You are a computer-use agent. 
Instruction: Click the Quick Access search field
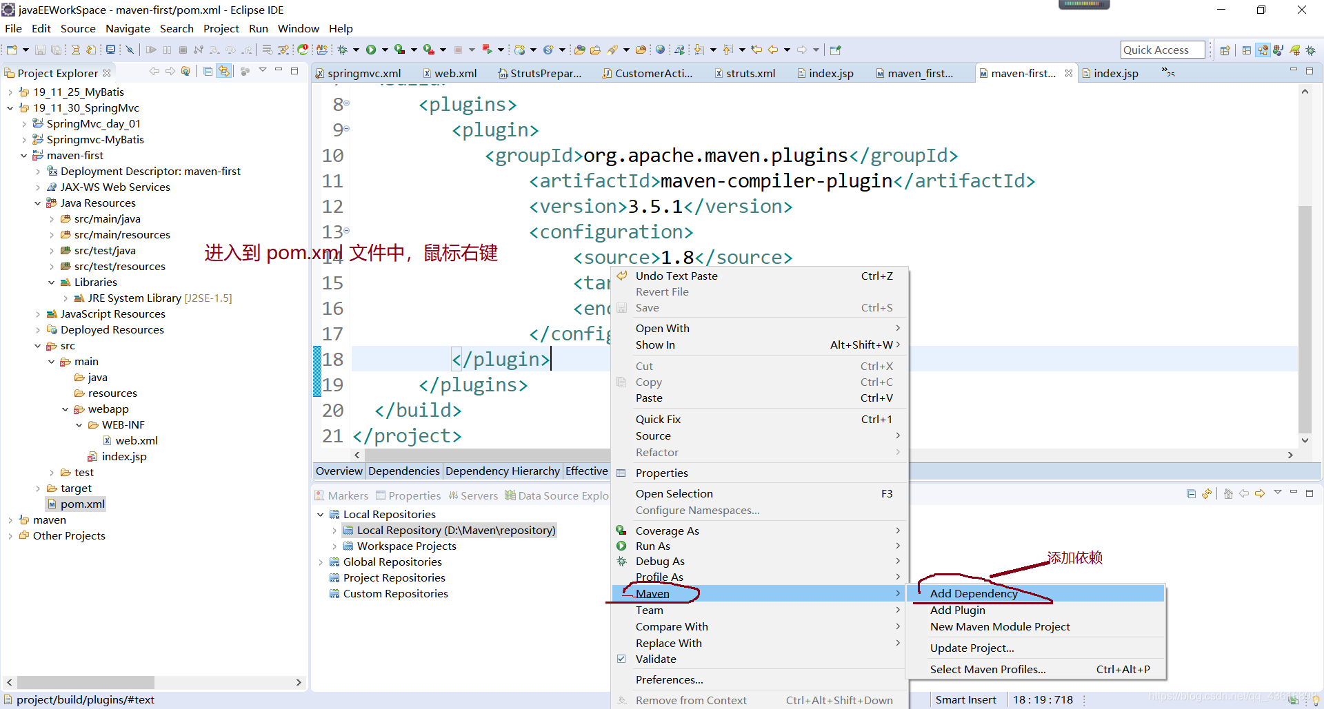1163,50
